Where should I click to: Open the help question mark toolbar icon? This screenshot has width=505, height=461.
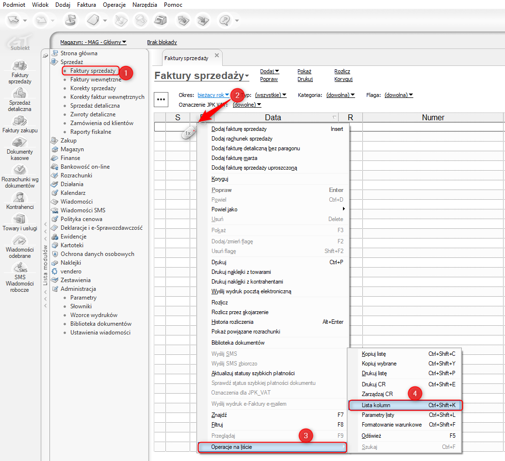[225, 21]
